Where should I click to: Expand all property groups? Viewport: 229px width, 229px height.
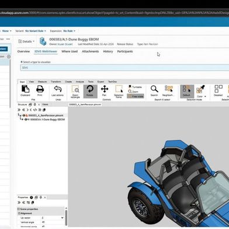tap(19, 203)
